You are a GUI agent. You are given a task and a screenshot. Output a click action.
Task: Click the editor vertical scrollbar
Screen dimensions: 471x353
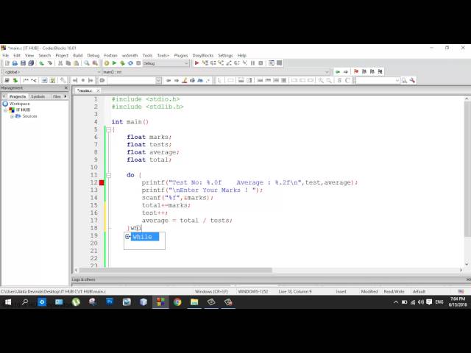point(467,169)
